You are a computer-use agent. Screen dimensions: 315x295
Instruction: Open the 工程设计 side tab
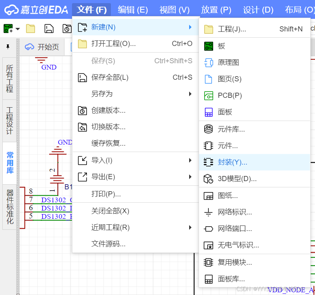[9, 121]
